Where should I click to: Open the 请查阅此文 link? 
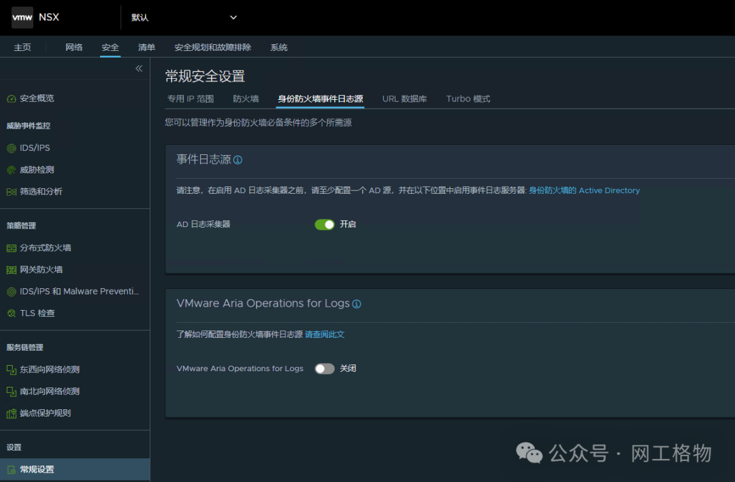click(x=323, y=334)
